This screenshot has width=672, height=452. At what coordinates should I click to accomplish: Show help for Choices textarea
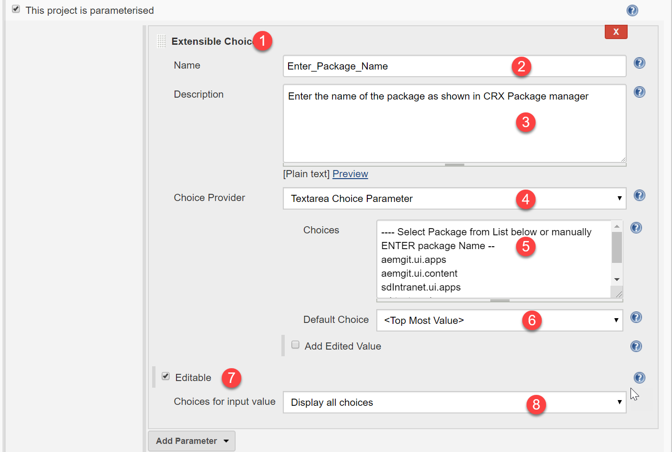click(636, 228)
